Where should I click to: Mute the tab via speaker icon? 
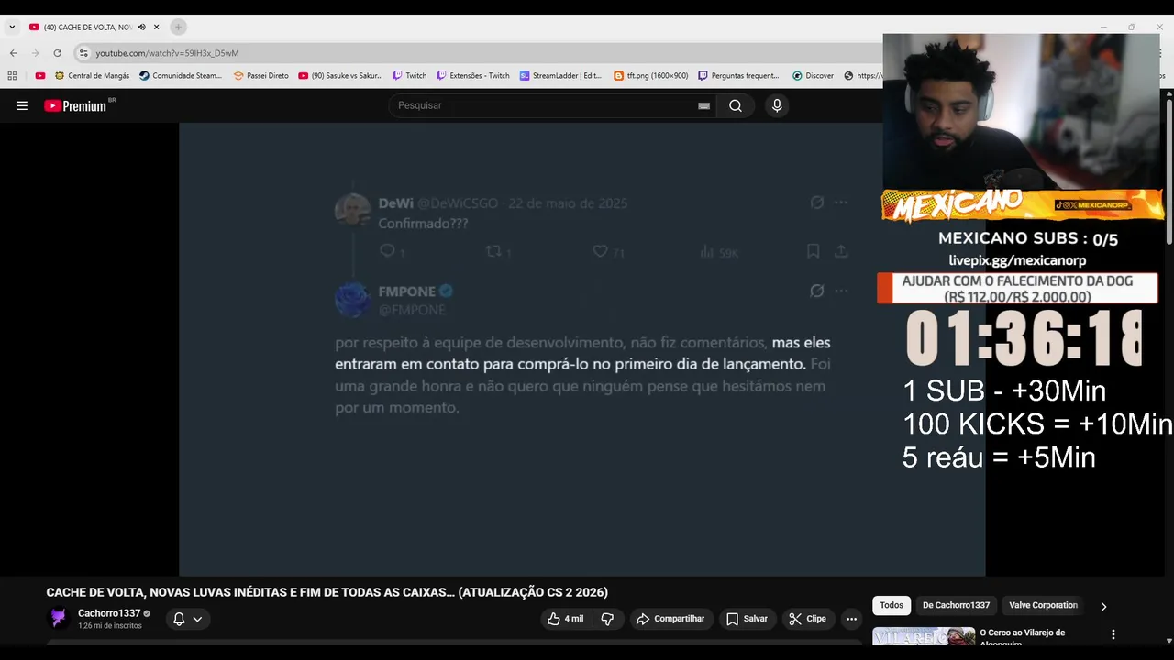click(x=141, y=27)
